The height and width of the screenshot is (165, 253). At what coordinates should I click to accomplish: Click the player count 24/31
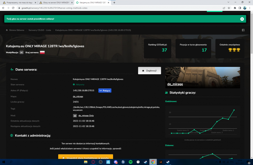click(x=76, y=102)
